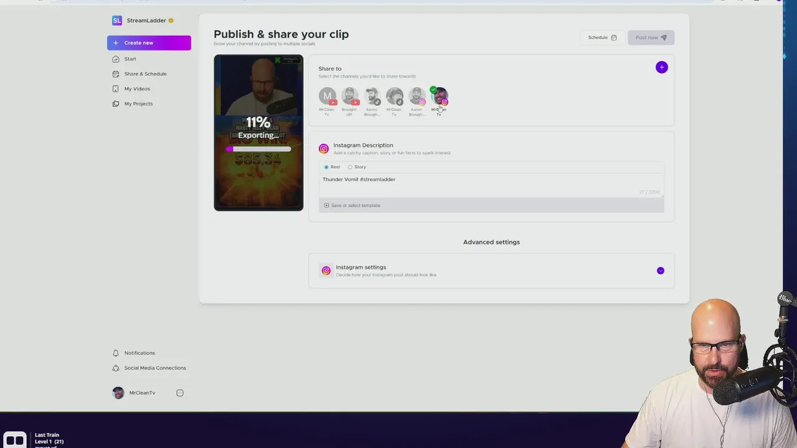The width and height of the screenshot is (797, 448).
Task: Deselect the checked MrClean Tv Instagram channel
Action: tap(440, 96)
